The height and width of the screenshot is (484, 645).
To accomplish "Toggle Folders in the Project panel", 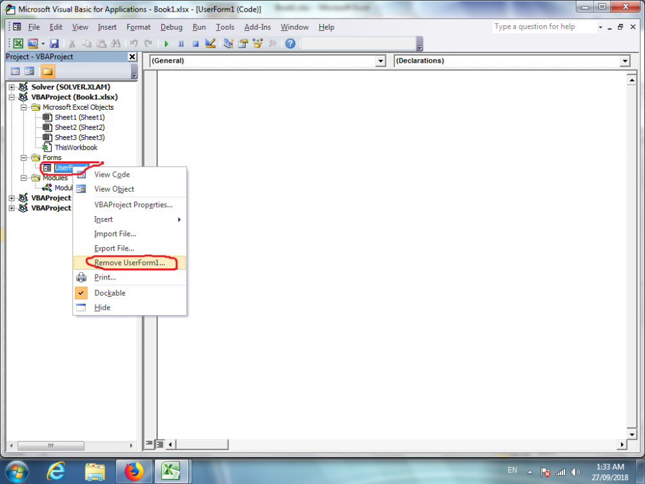I will point(47,71).
